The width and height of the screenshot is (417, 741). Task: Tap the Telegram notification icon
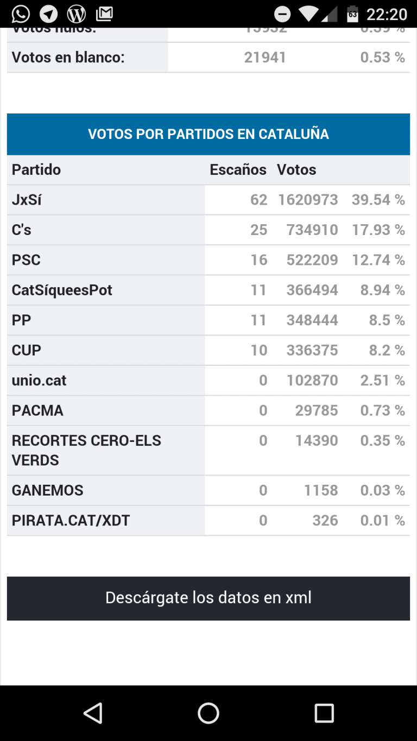pyautogui.click(x=49, y=14)
